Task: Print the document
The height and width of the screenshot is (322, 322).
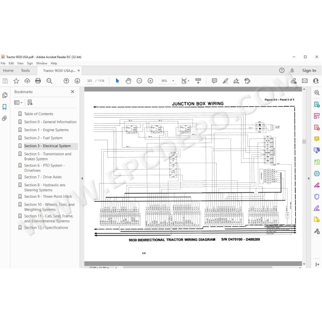Action: 38,81
